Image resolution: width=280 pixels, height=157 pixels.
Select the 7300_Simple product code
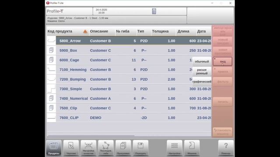(71, 89)
